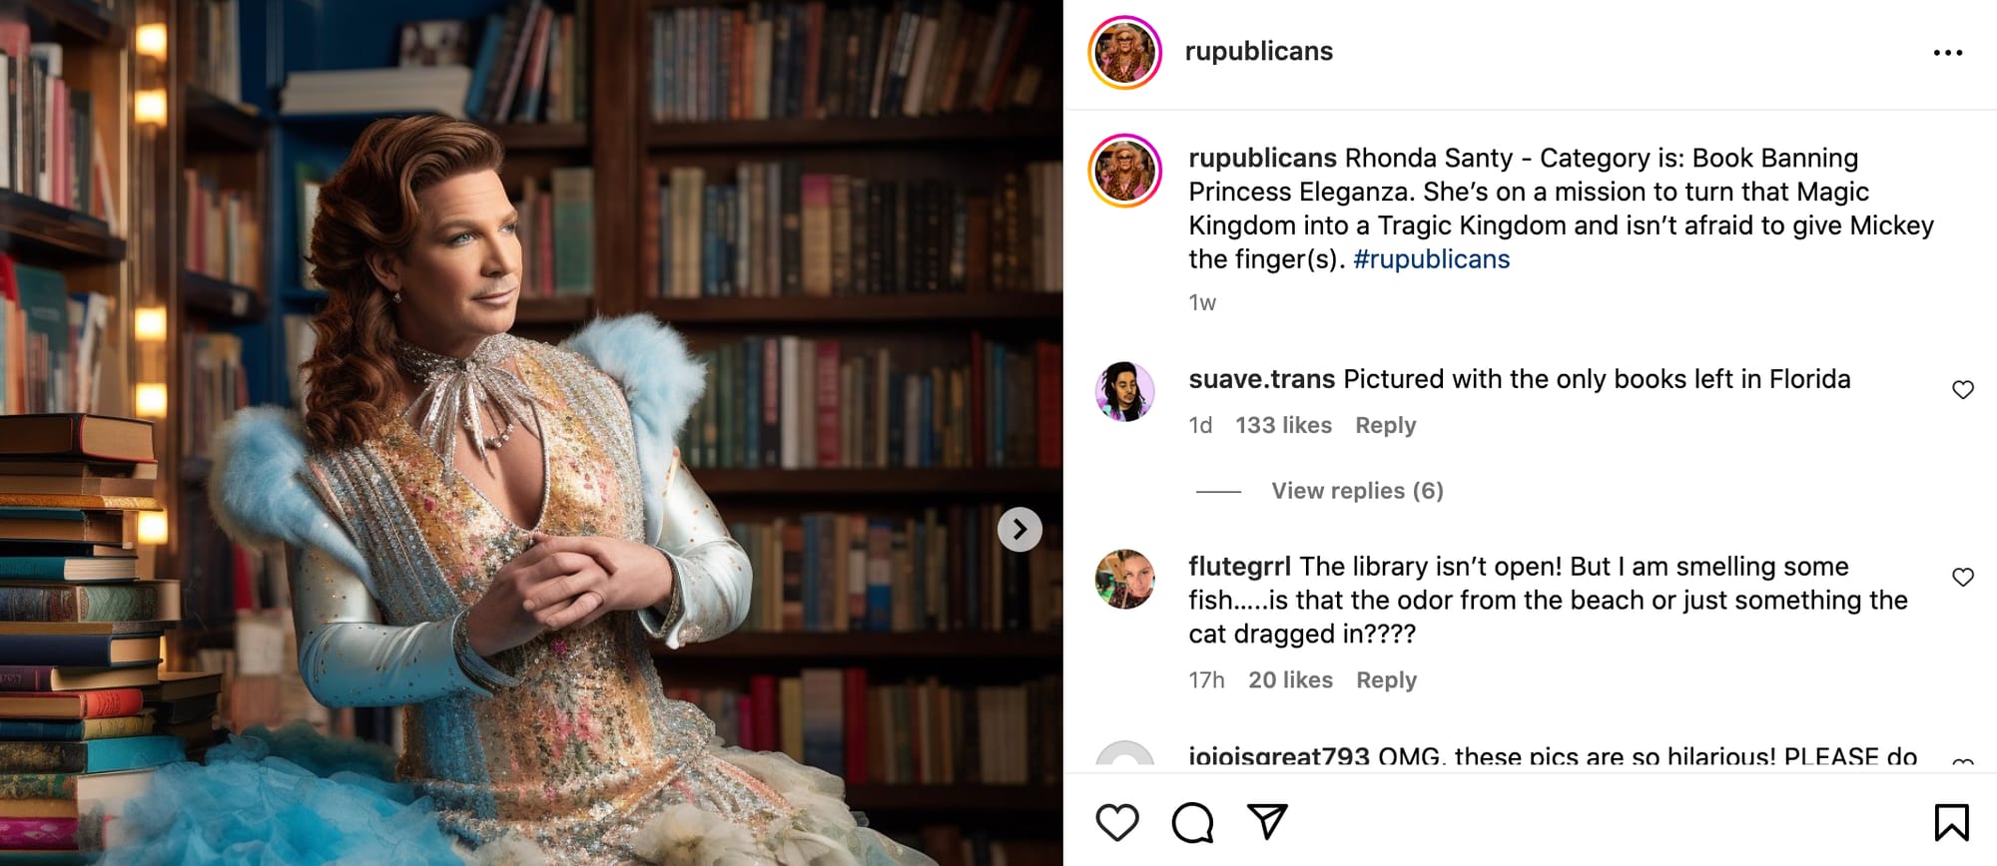This screenshot has width=1997, height=866.
Task: Open the comment bubble icon
Action: (x=1192, y=822)
